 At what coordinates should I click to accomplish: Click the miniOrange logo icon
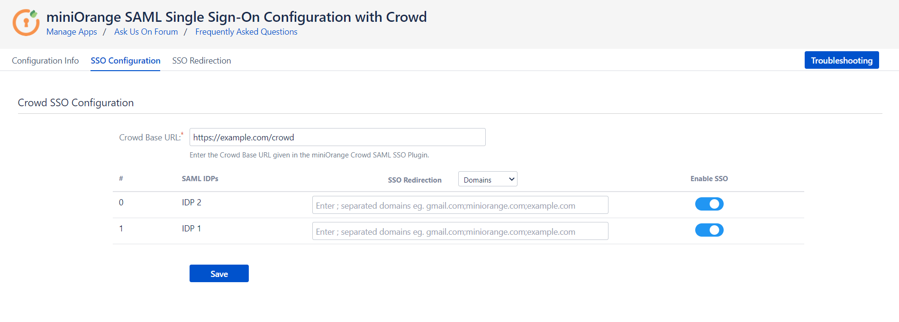[x=26, y=22]
